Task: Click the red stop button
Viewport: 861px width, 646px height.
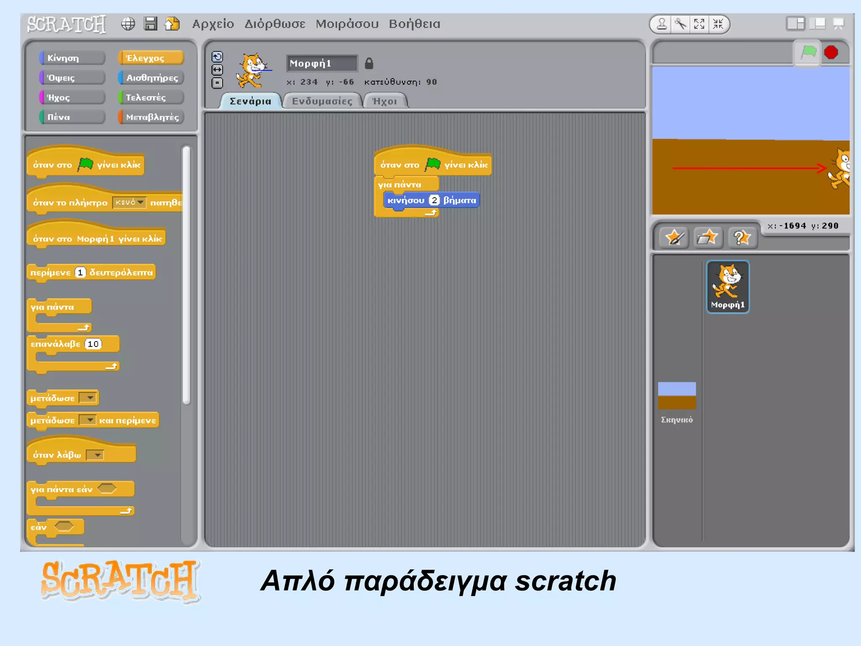Action: coord(831,53)
